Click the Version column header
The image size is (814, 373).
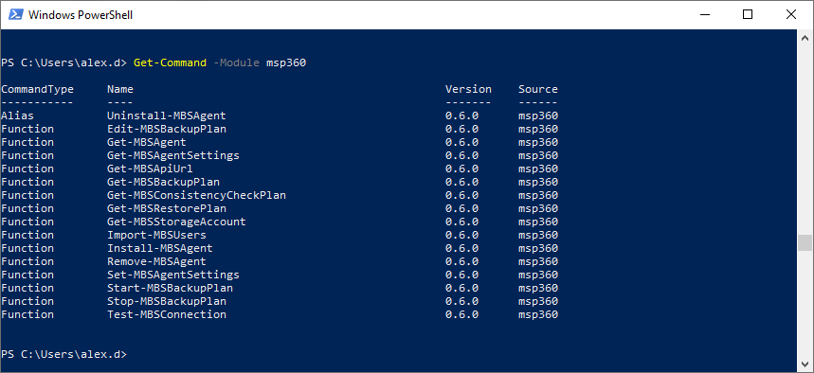coord(468,89)
